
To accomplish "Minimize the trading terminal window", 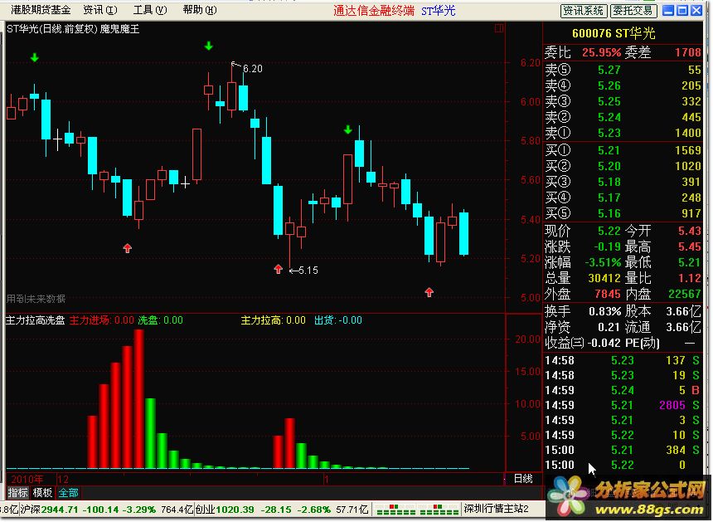I will (668, 11).
